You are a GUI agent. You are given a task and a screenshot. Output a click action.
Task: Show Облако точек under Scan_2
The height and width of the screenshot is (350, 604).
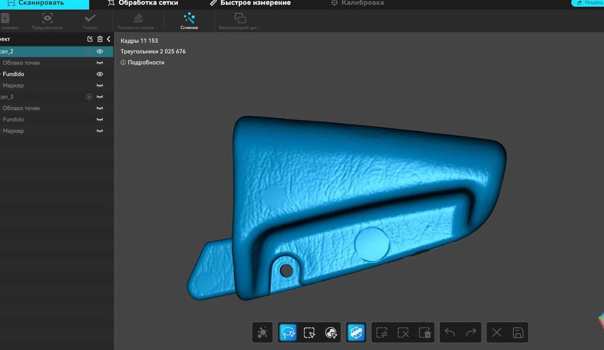coord(100,63)
